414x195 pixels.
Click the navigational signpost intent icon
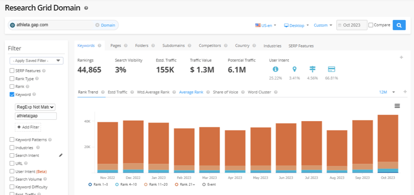pyautogui.click(x=313, y=69)
